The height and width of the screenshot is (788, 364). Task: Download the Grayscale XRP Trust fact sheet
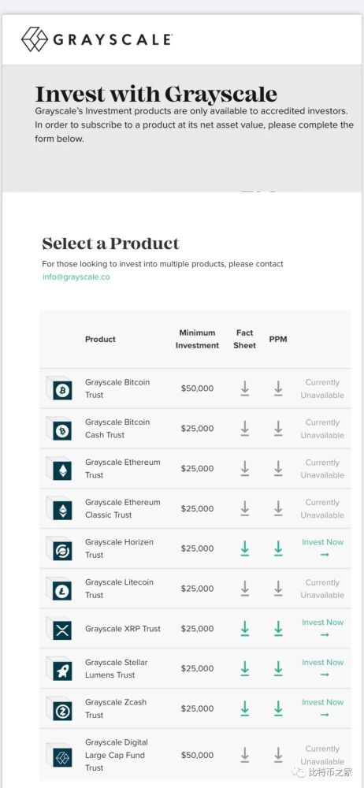pos(245,628)
